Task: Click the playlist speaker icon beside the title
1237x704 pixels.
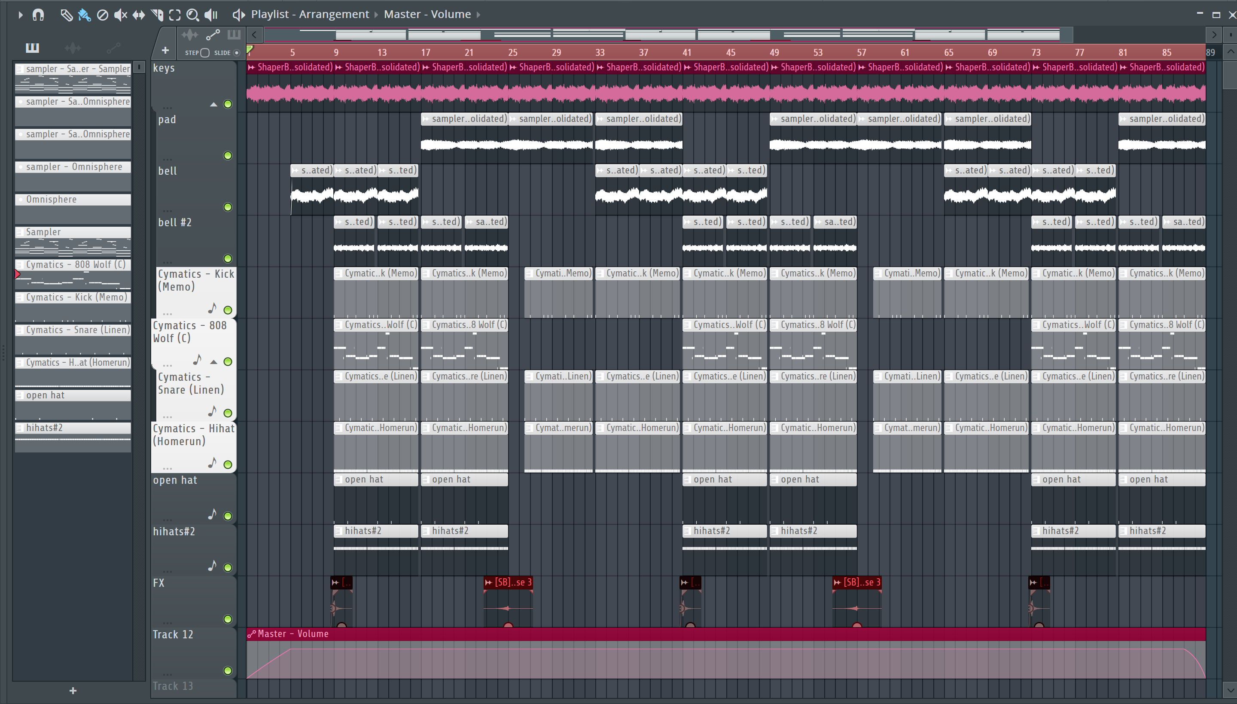Action: coord(238,15)
